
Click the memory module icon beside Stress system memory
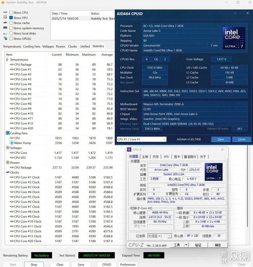[5, 28]
